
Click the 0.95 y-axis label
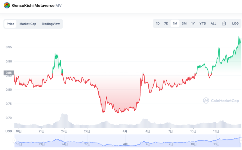pyautogui.click(x=9, y=47)
